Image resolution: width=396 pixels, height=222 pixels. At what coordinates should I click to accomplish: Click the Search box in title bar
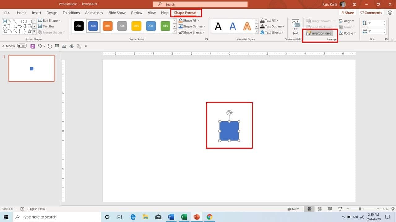[200, 4]
